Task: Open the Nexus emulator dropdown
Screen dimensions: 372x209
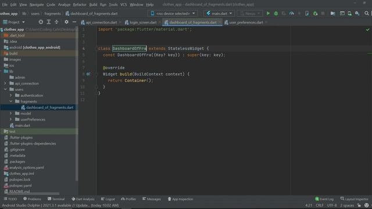Action: coord(250,13)
